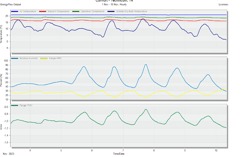Click the Index axis title

tap(2, 126)
